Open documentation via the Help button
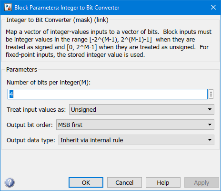The height and width of the screenshot is (191, 221). (x=163, y=182)
